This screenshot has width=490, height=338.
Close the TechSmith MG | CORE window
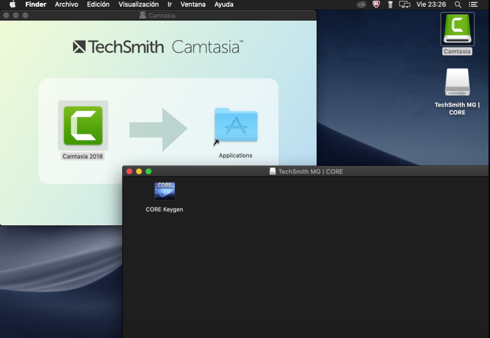[x=129, y=171]
